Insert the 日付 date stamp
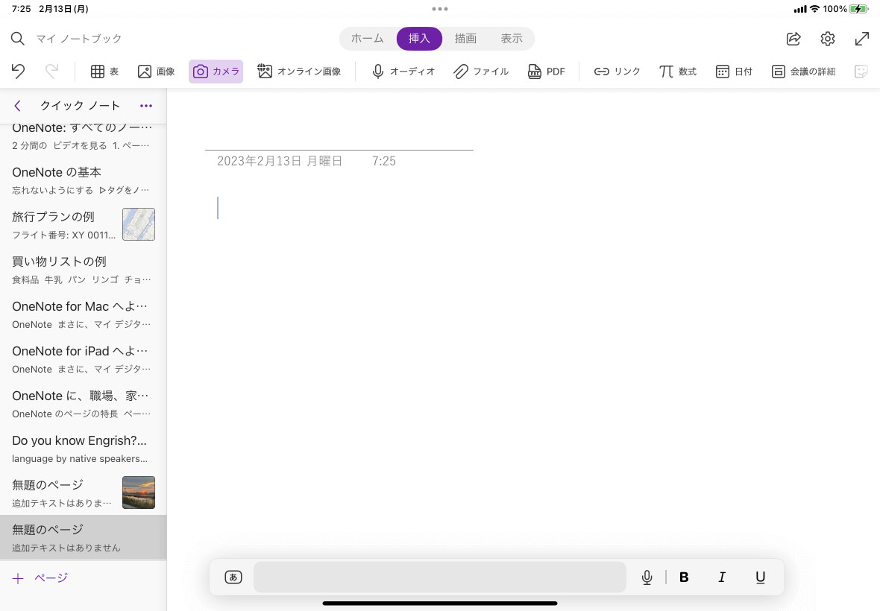 coord(734,72)
